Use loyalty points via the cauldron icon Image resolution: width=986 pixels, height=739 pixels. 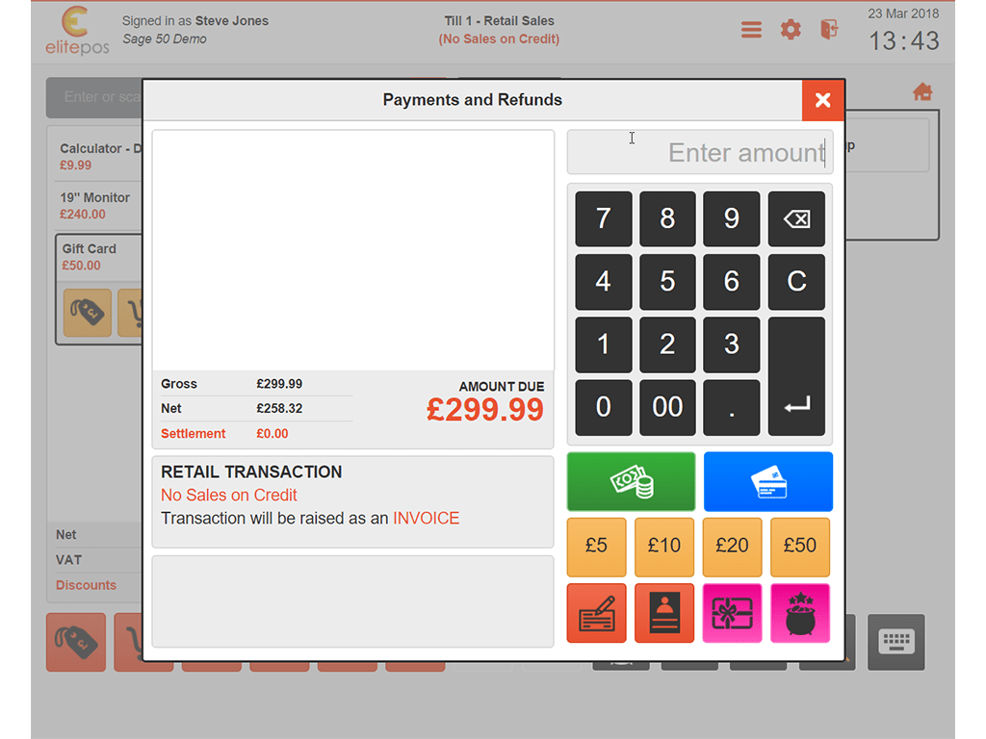point(800,613)
